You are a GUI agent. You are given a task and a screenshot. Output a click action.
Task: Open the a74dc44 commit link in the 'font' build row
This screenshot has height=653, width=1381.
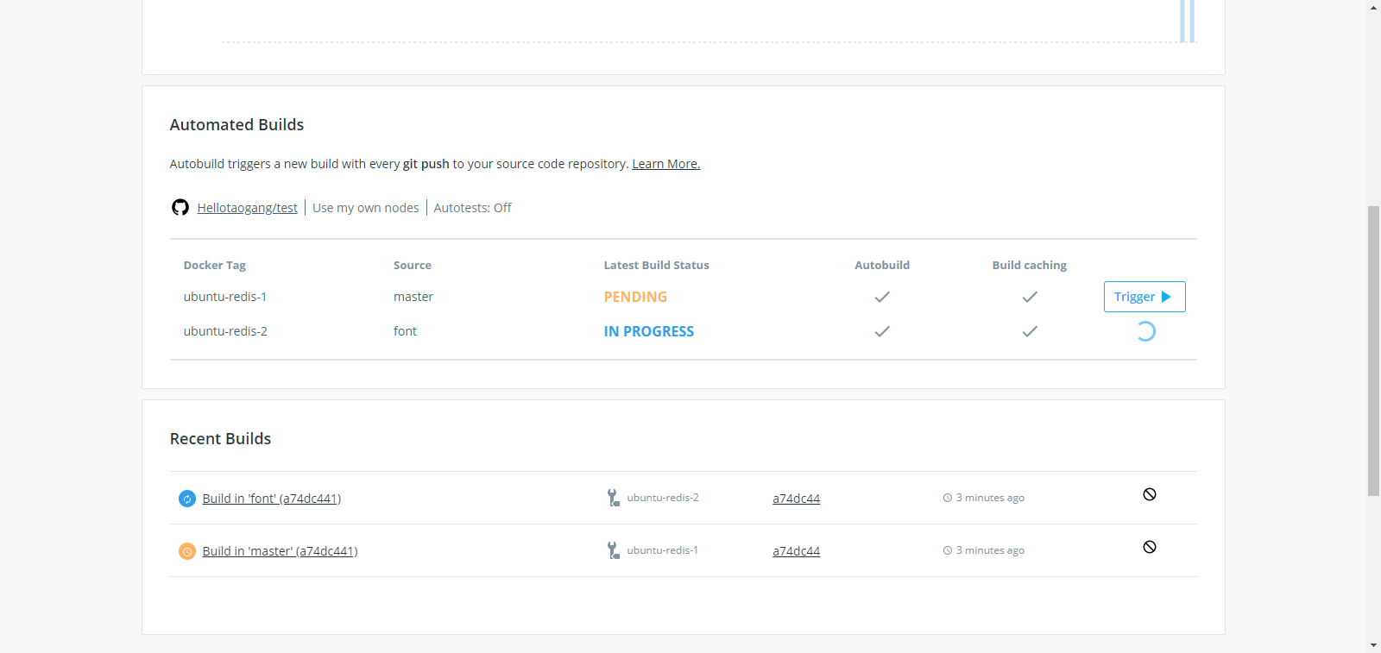pos(796,499)
